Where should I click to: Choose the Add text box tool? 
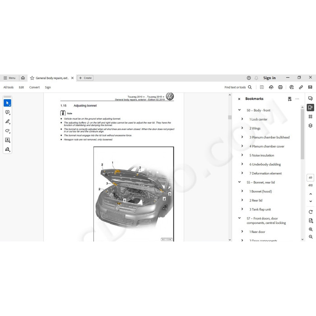coord(8,140)
